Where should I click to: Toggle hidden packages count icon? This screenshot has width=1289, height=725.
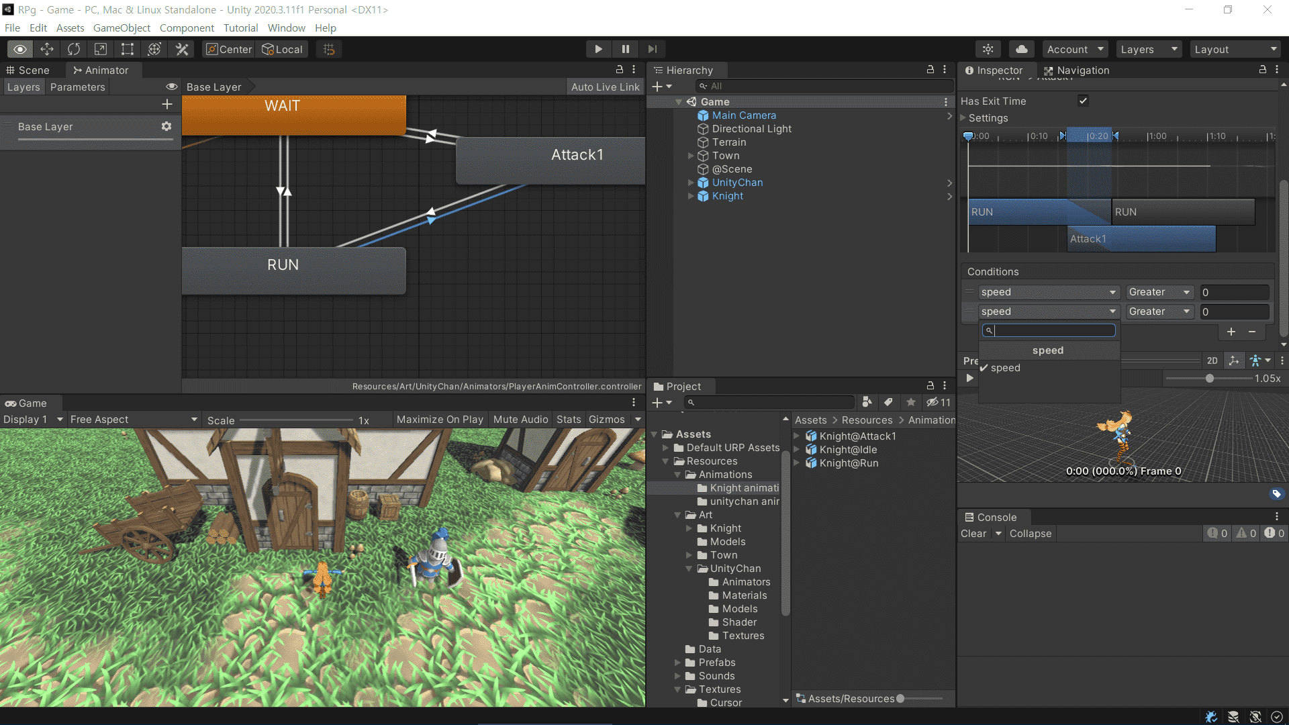pyautogui.click(x=939, y=402)
